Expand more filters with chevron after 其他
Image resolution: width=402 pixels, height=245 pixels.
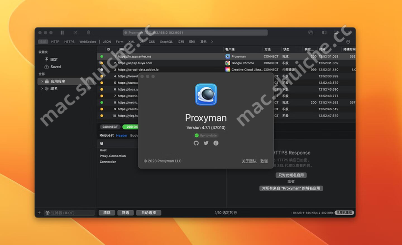(x=212, y=42)
